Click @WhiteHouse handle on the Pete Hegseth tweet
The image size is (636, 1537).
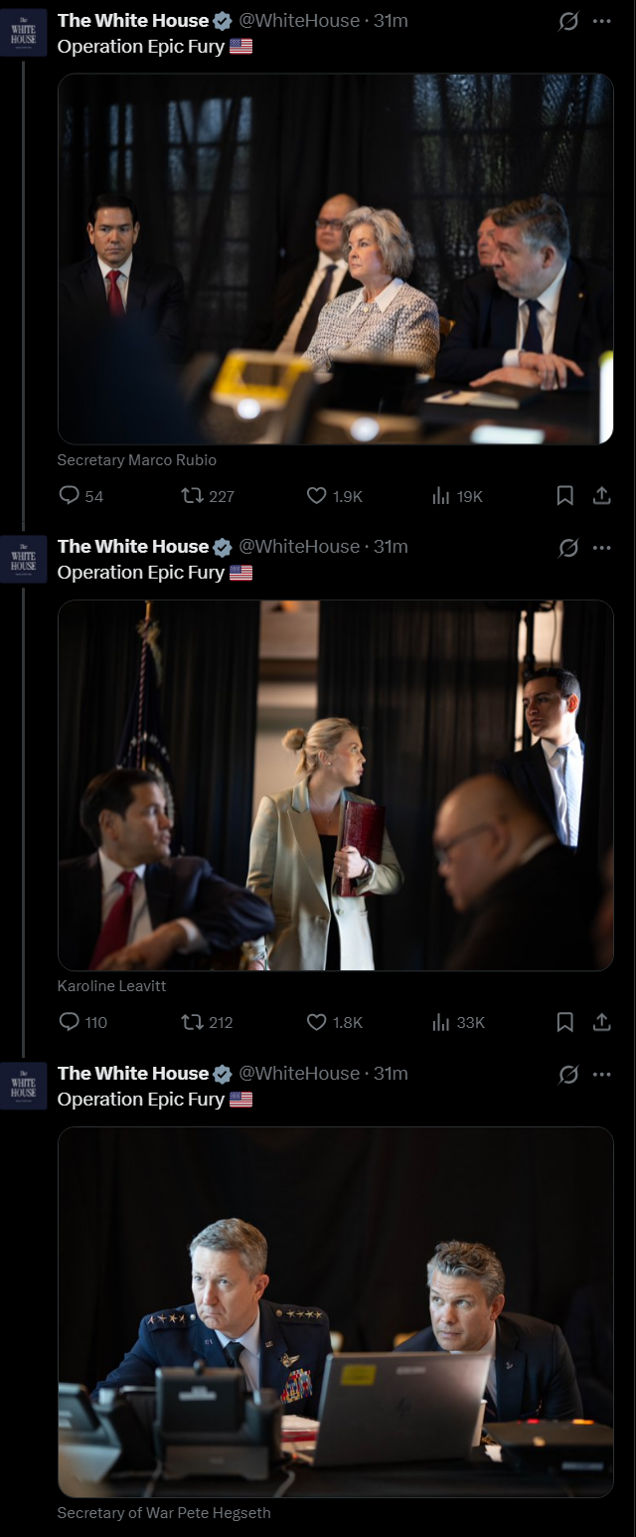tap(299, 1074)
